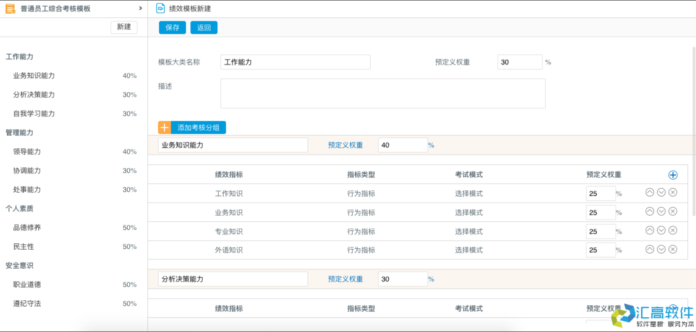This screenshot has width=696, height=332.
Task: Click the 保存 button to save the template
Action: (172, 27)
